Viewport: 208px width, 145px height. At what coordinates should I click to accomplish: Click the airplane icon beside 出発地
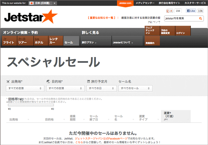[8, 82]
